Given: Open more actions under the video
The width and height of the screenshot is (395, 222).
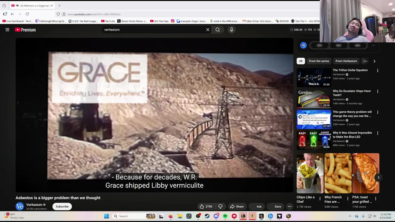Looking at the screenshot, I should click(x=289, y=207).
